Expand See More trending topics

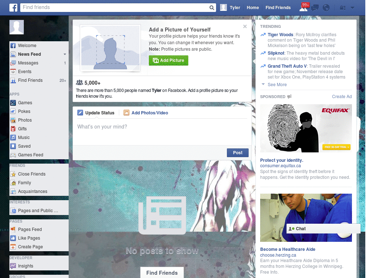pyautogui.click(x=277, y=85)
